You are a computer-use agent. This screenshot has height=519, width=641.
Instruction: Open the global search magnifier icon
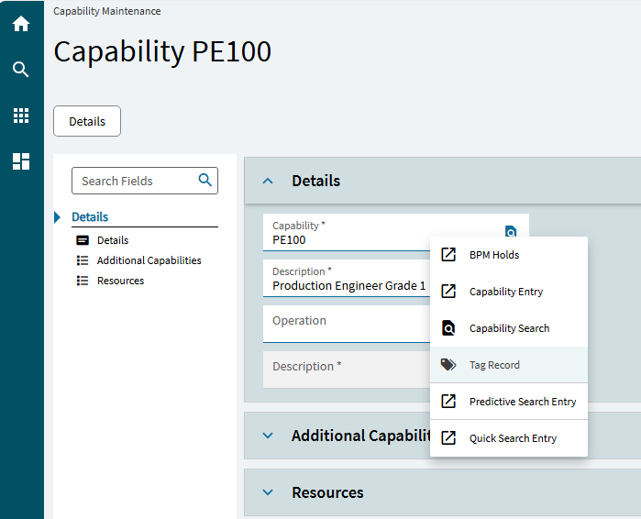pos(21,70)
